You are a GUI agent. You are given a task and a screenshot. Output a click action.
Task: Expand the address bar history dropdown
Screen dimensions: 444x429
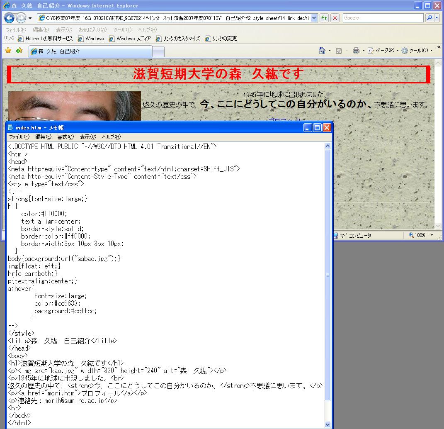pyautogui.click(x=314, y=18)
